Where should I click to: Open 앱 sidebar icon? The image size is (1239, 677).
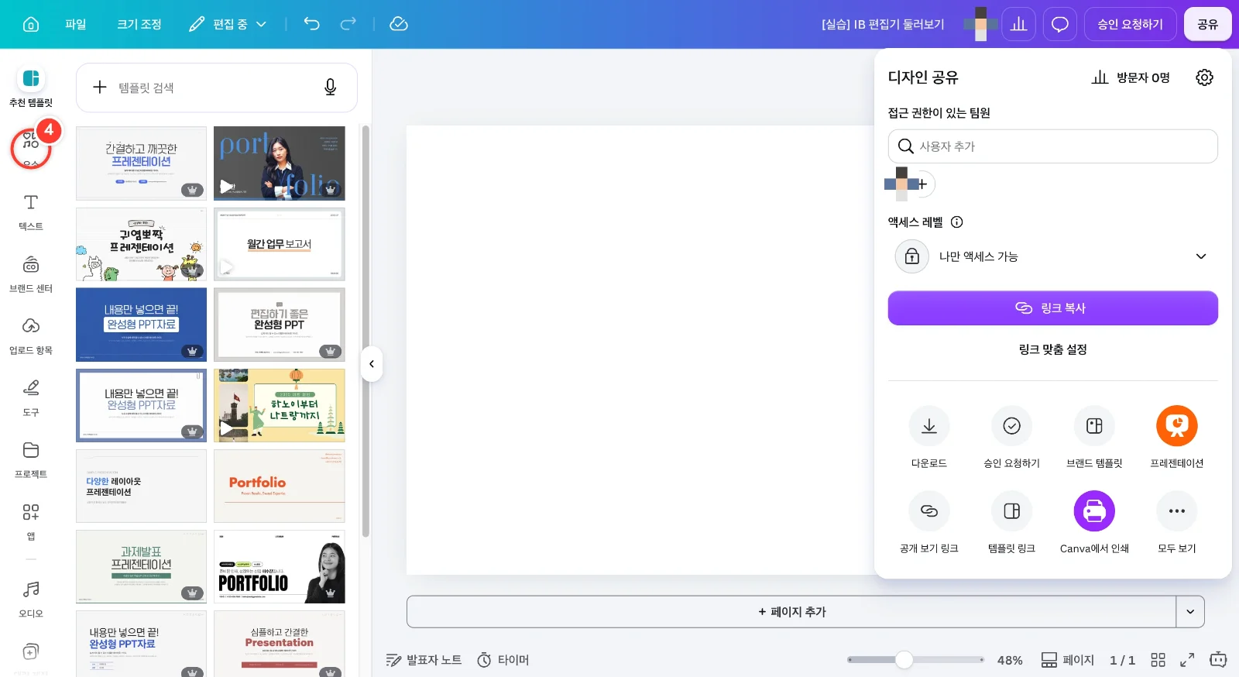point(31,522)
